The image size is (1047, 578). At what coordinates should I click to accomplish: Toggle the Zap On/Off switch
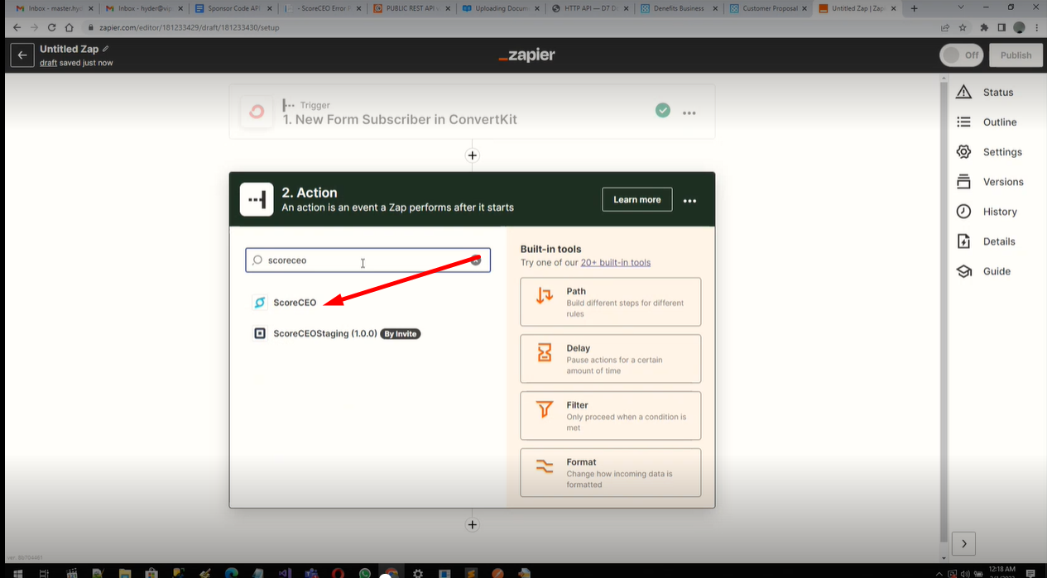(961, 55)
